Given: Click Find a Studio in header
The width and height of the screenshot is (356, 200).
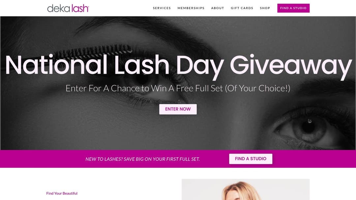Looking at the screenshot, I should click(x=293, y=8).
